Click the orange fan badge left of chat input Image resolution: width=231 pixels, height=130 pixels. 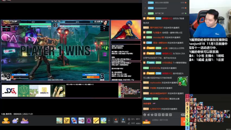(x=146, y=122)
